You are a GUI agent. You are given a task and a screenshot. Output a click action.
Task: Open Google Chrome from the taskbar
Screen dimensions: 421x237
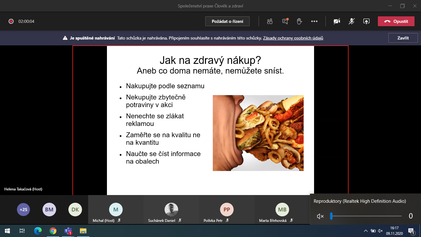click(x=53, y=231)
